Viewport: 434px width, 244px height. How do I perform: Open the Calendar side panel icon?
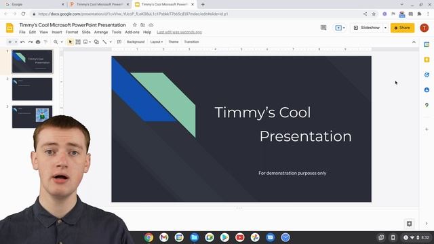pyautogui.click(x=427, y=45)
